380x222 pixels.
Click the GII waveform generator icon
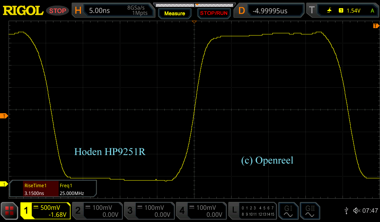[310, 211]
